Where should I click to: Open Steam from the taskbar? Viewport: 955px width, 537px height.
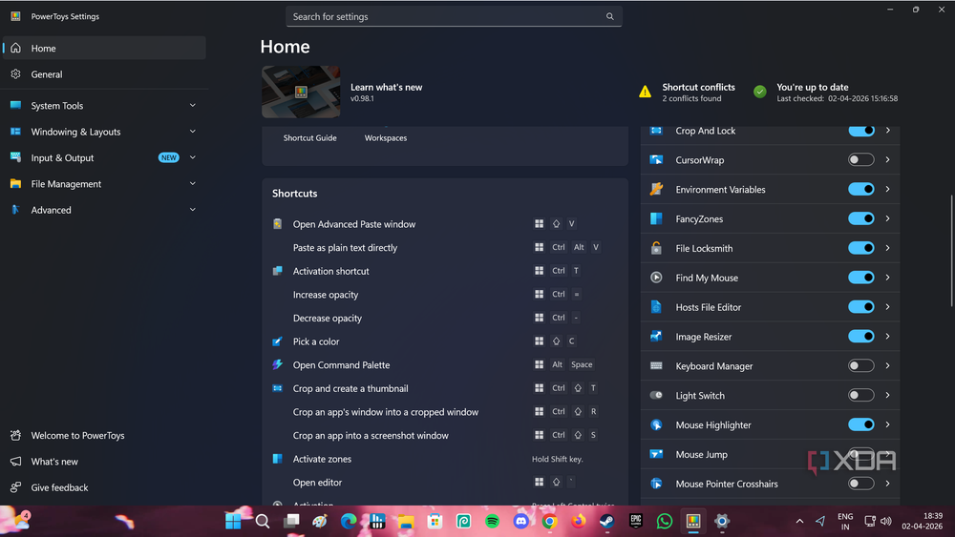point(606,521)
